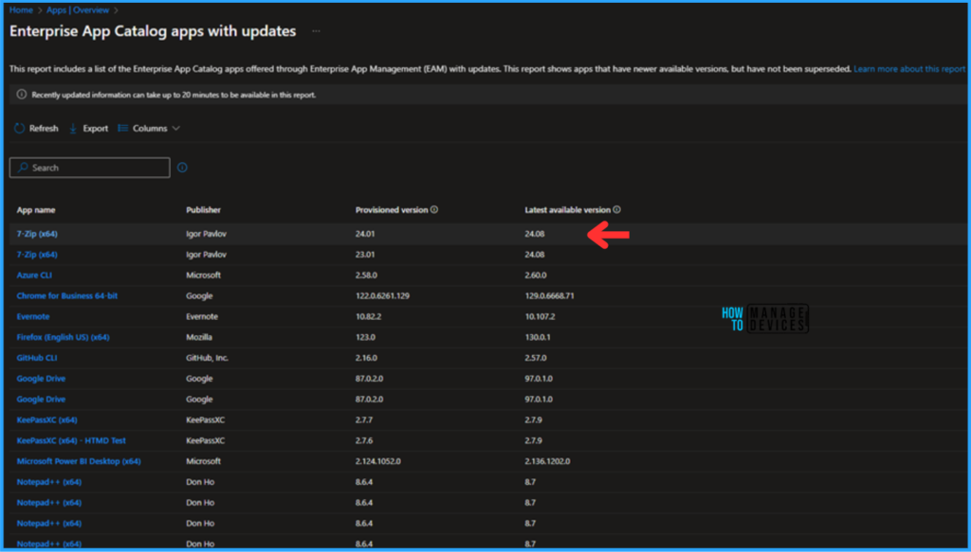Open the GitHub CLI app entry

click(37, 358)
